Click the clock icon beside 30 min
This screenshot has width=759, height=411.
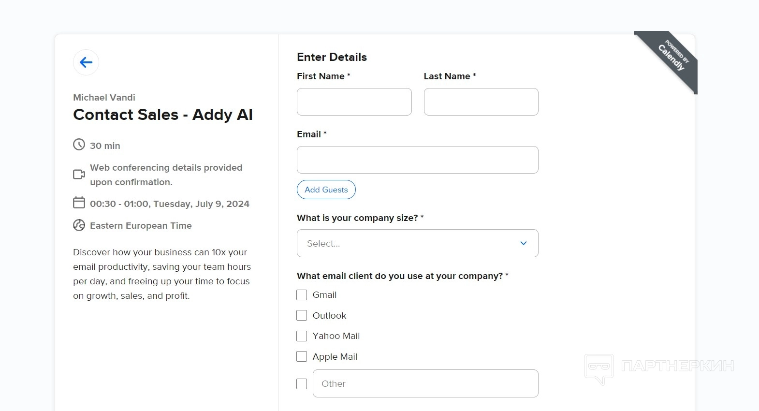pos(79,145)
